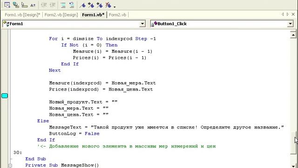Uncomment the selected lines icon

(x=72, y=5)
